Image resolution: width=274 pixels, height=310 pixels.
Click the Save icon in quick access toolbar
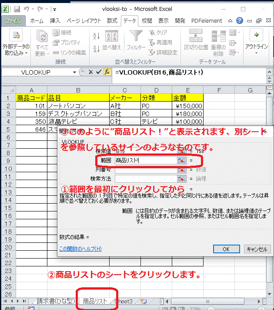(17, 9)
